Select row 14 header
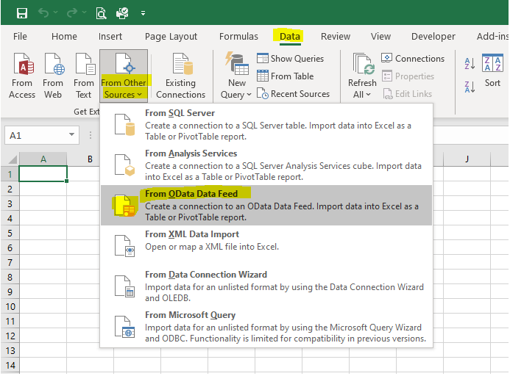This screenshot has width=510, height=376. pyautogui.click(x=10, y=365)
